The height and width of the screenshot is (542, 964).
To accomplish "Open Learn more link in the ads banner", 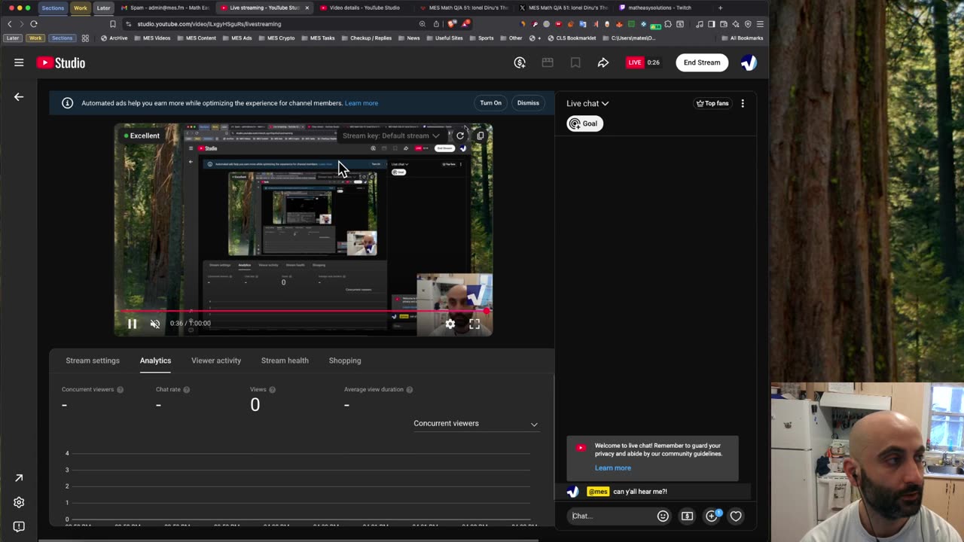I will tap(361, 103).
